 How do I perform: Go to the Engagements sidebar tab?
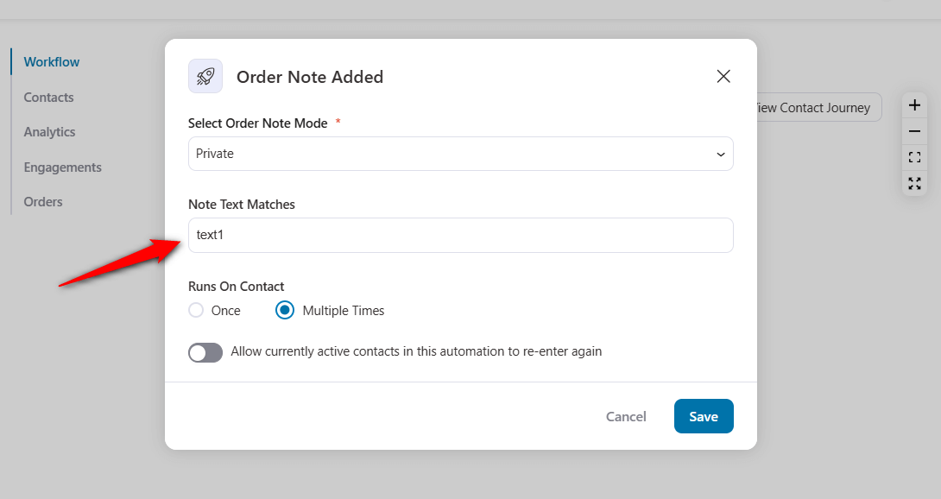pos(62,167)
